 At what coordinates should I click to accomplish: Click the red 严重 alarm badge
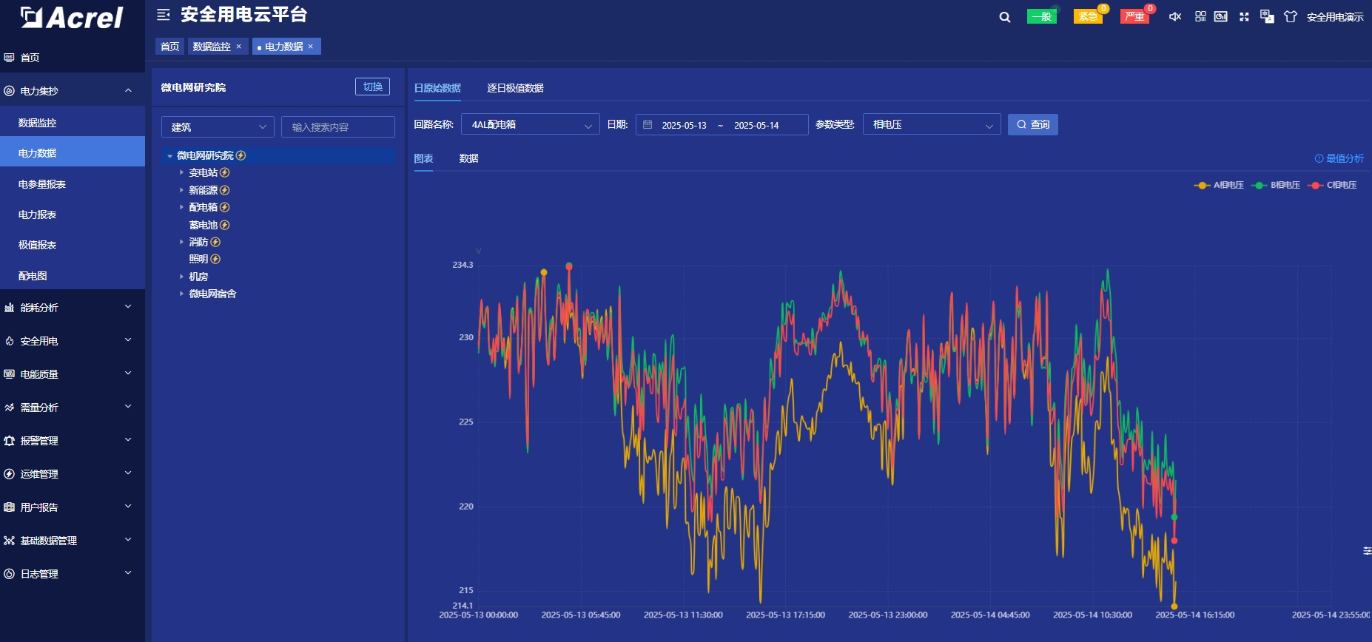click(1134, 16)
